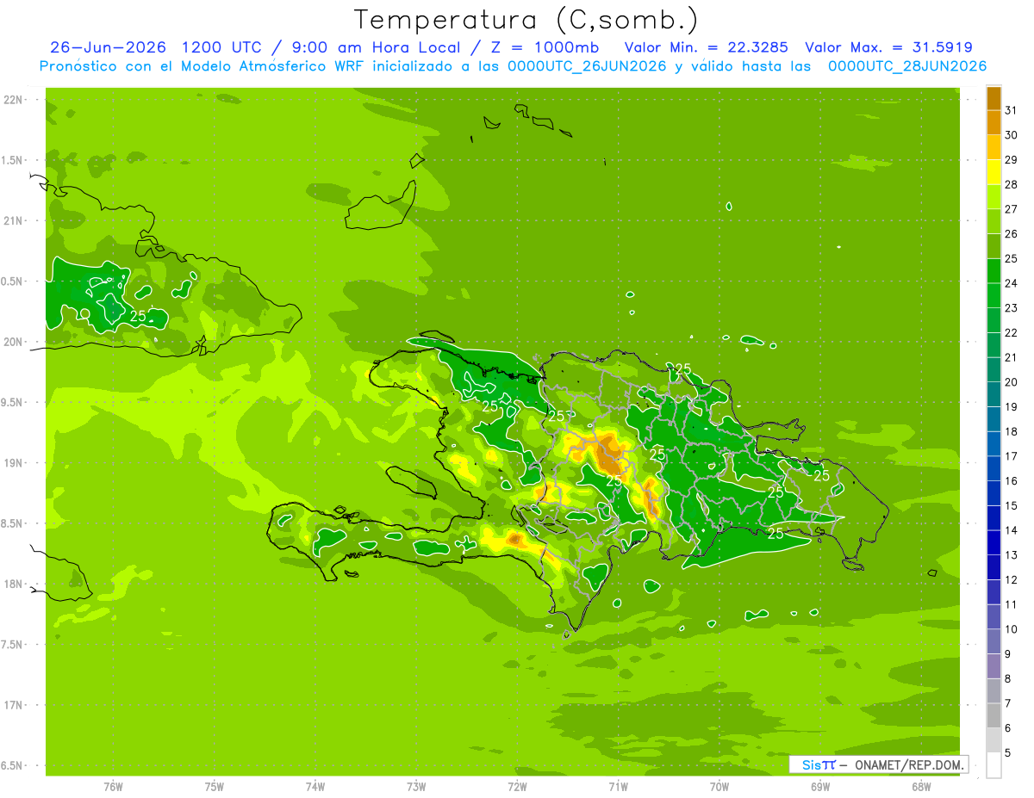The width and height of the screenshot is (1034, 798).
Task: Click the '20N' latitude axis label
Action: (13, 343)
